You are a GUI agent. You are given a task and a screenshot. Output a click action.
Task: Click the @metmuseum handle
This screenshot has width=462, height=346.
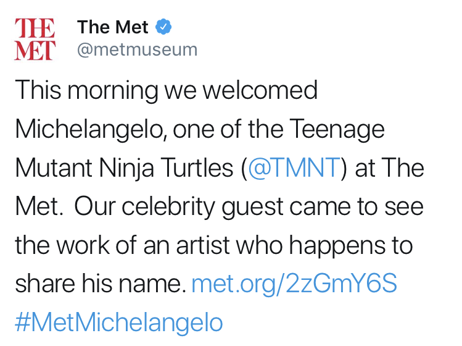(x=137, y=49)
